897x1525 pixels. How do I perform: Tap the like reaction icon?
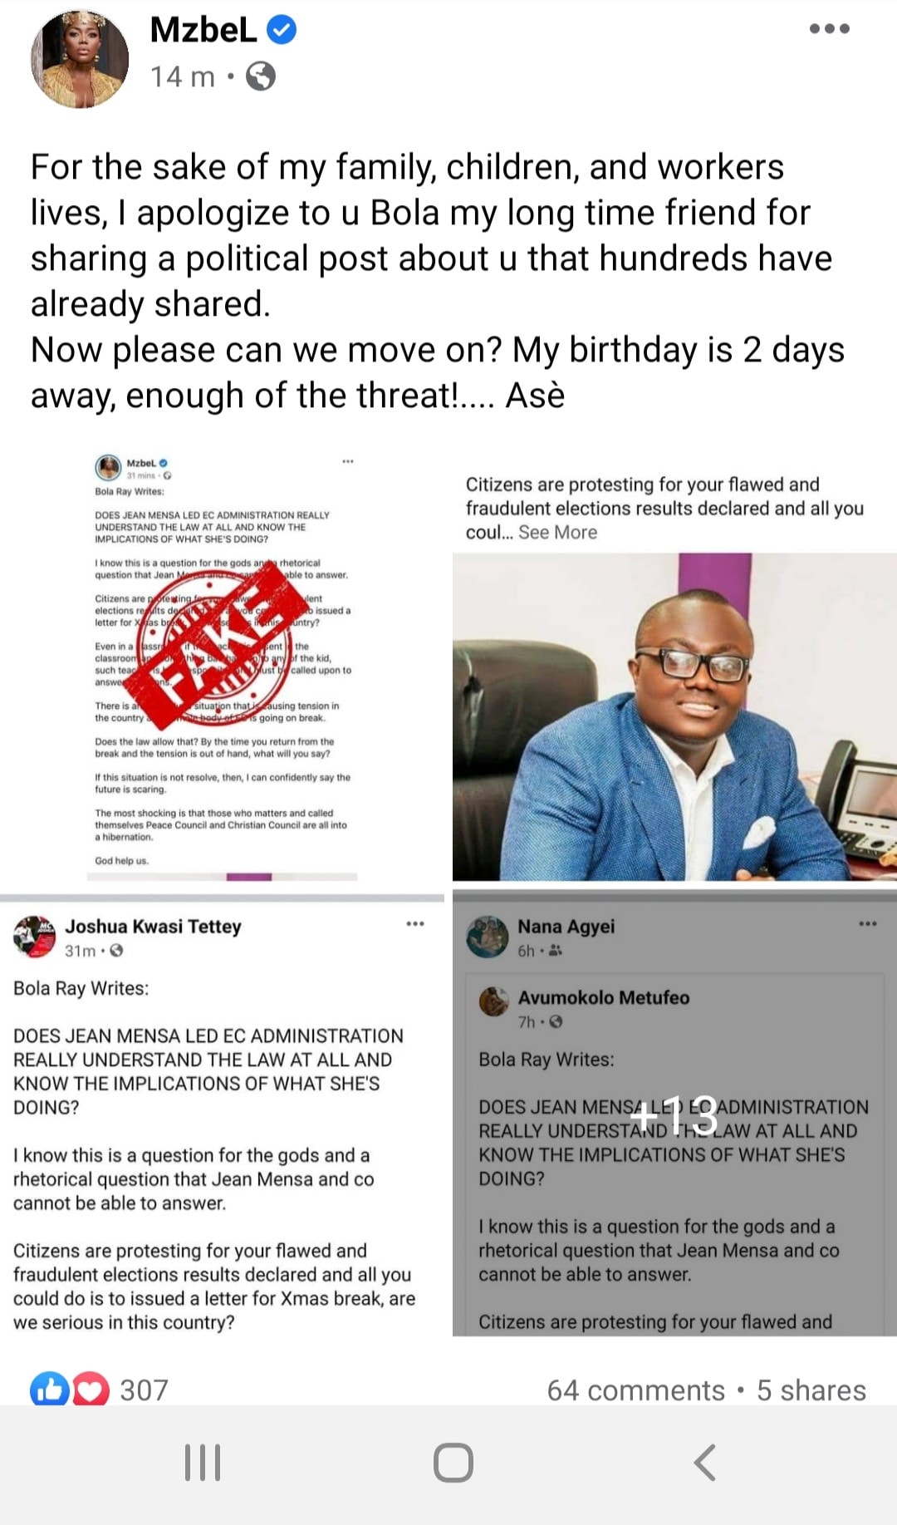tap(50, 1390)
